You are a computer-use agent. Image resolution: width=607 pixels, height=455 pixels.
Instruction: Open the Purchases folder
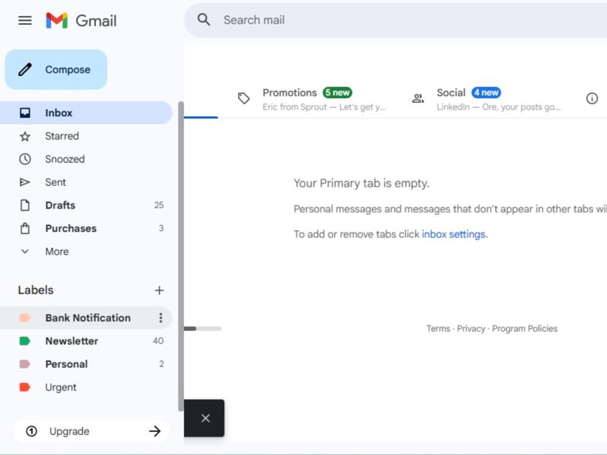pos(86,228)
